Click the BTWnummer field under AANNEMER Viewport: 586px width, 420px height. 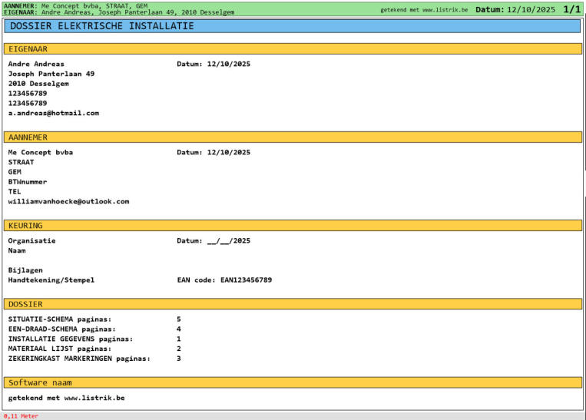[x=27, y=183]
